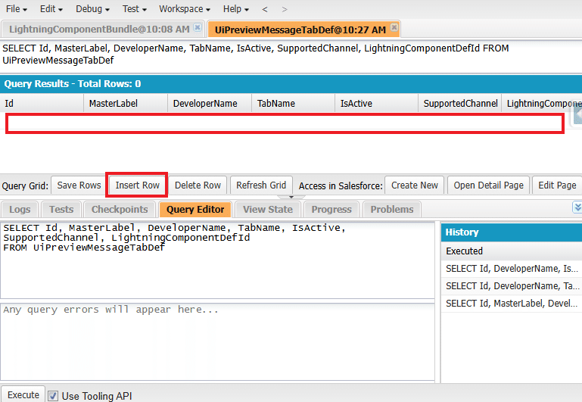Open the File menu
The image size is (582, 402).
tap(17, 9)
